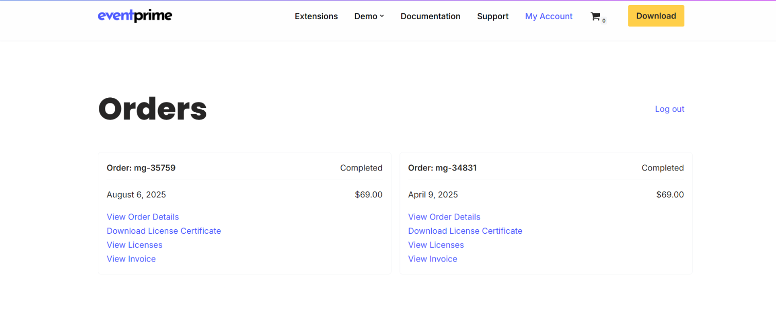The image size is (776, 309).
Task: Expand the Demo dropdown menu
Action: point(369,16)
